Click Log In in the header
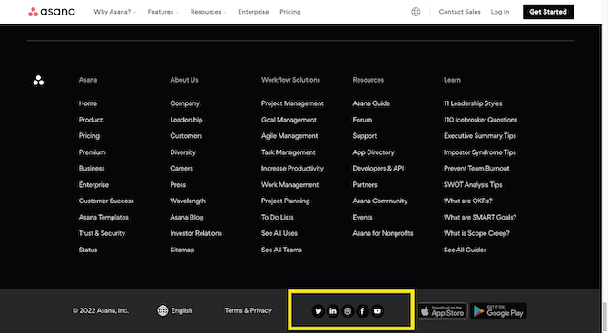This screenshot has width=608, height=333. pyautogui.click(x=500, y=12)
